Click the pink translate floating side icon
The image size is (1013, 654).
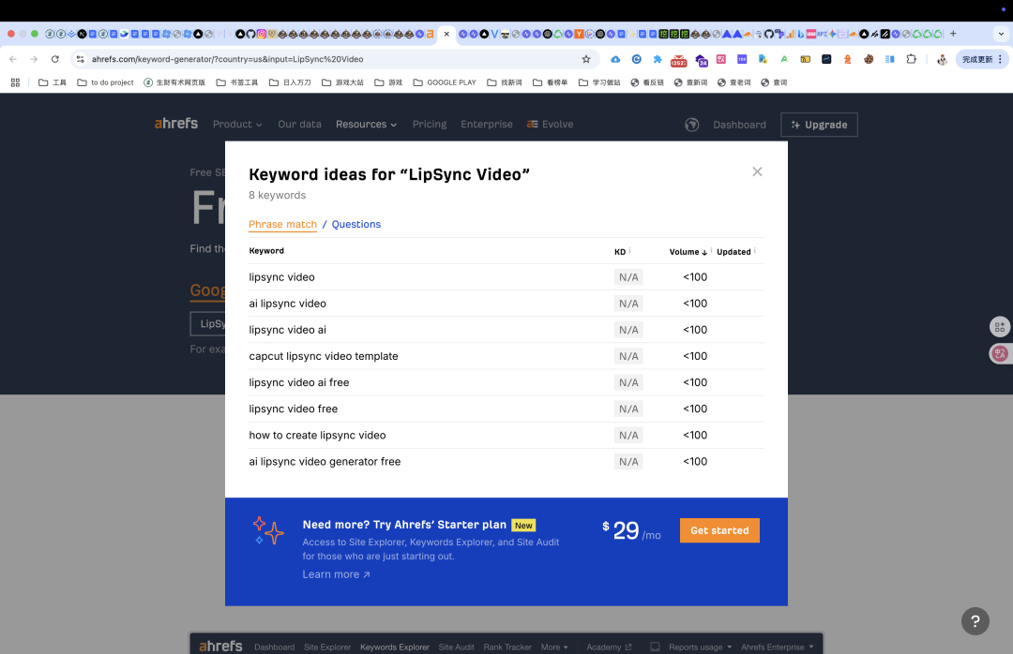point(1000,353)
